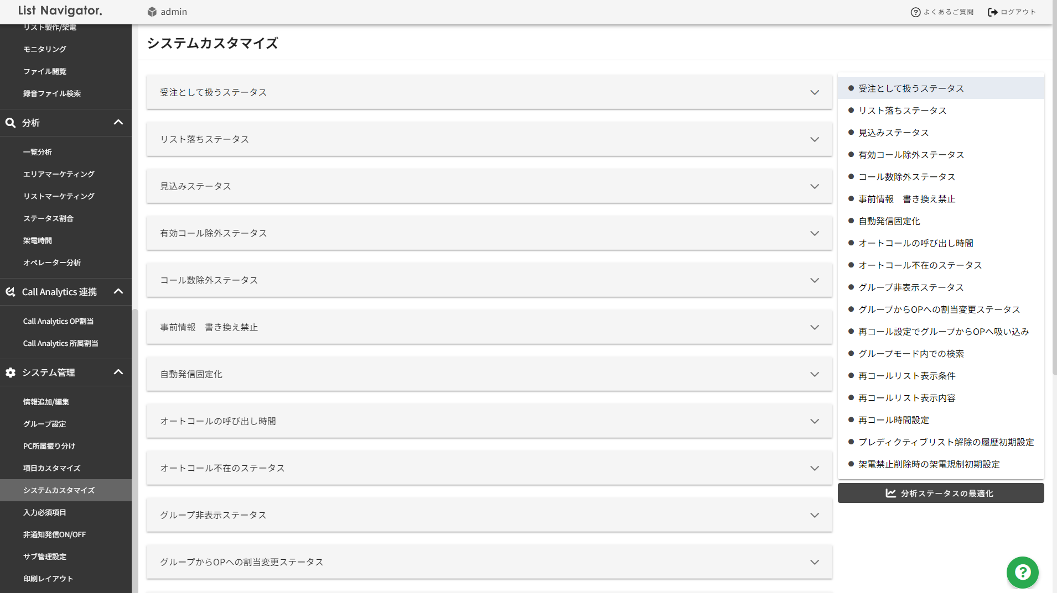
Task: Expand the グループ非表示ステータス panel
Action: [489, 515]
